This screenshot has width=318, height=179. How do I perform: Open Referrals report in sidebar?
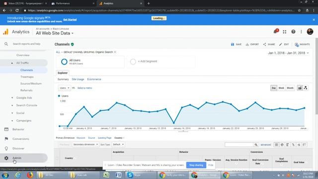[x=26, y=90]
